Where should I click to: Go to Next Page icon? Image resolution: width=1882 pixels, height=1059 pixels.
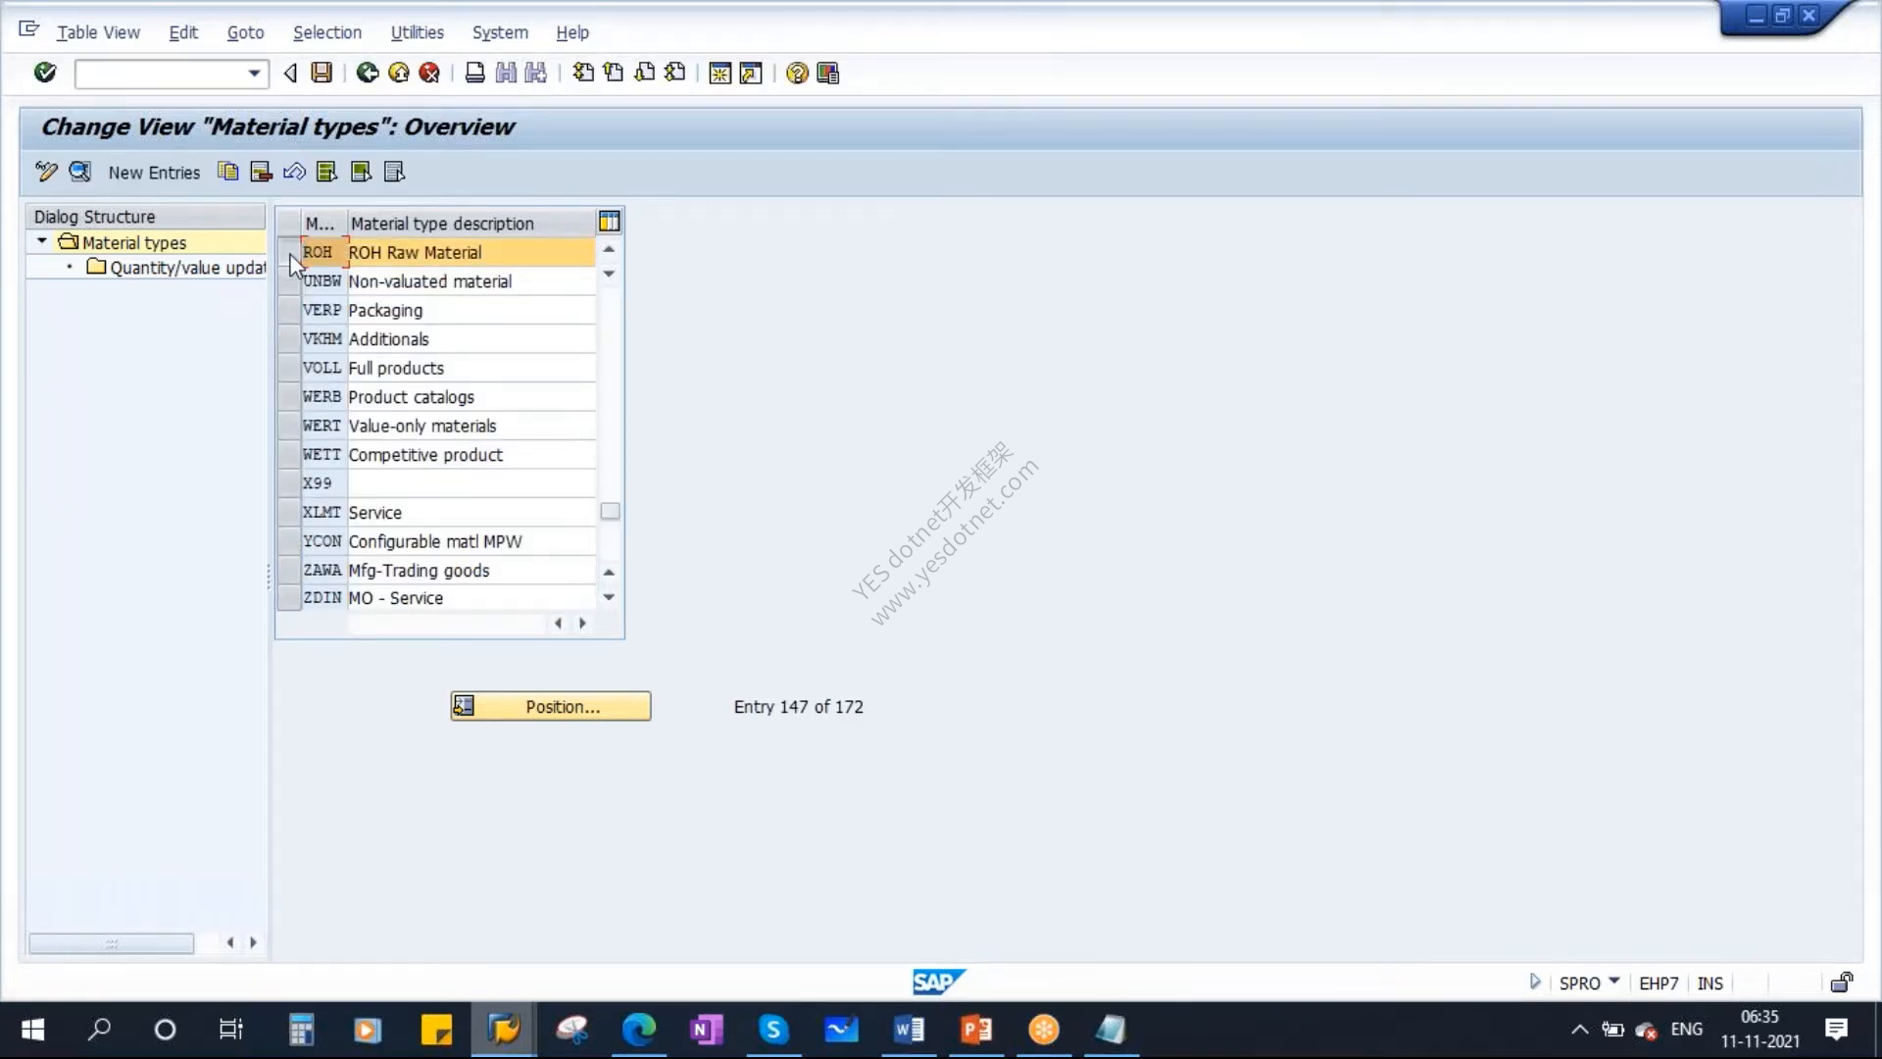point(644,73)
